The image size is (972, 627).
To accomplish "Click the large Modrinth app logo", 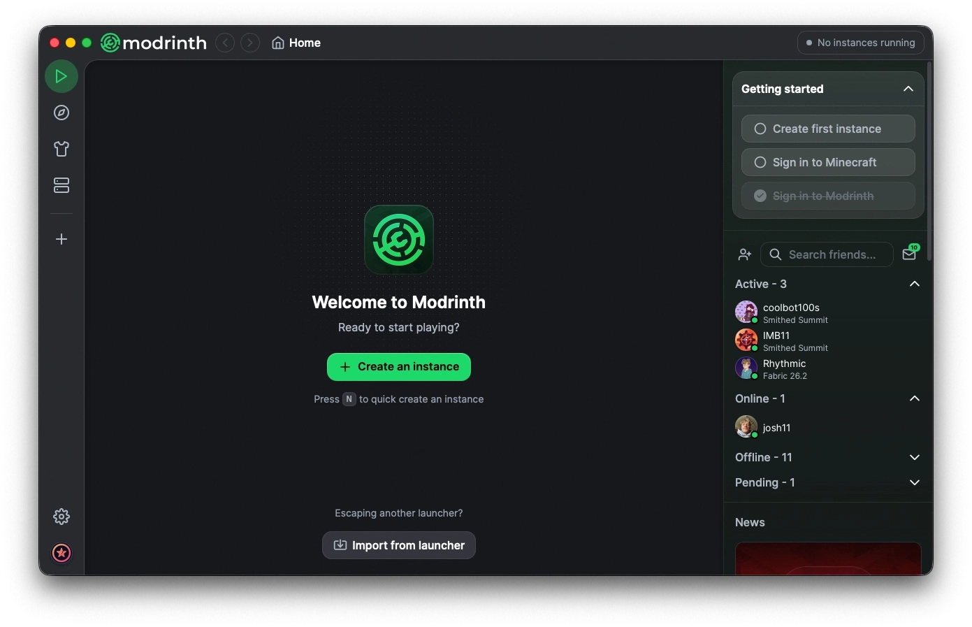I will click(399, 239).
